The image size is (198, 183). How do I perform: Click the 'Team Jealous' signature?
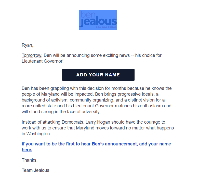point(35,170)
